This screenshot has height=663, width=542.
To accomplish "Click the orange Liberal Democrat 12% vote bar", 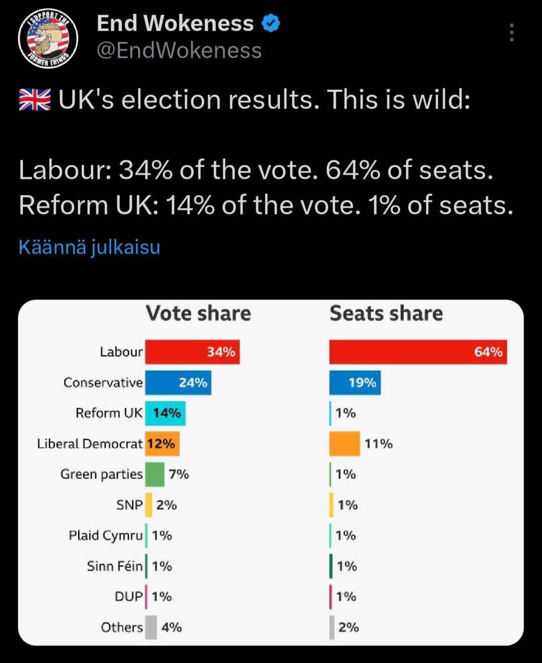I will click(162, 444).
